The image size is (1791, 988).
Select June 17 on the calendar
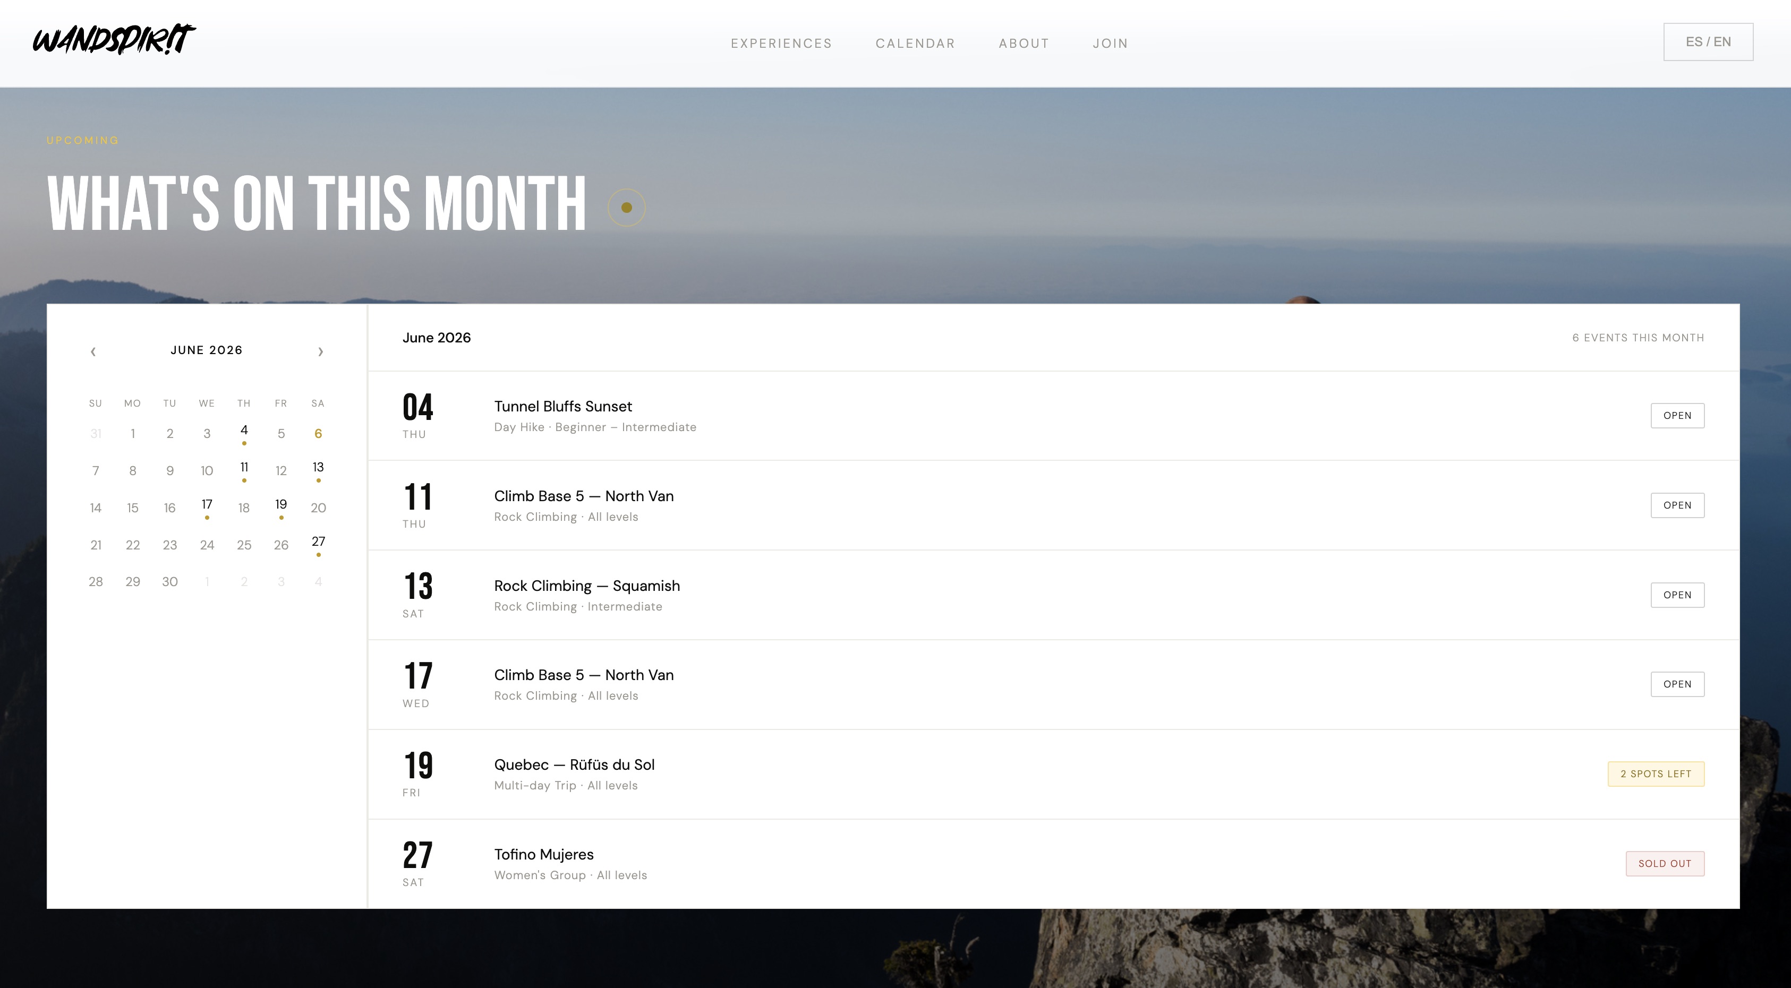[207, 508]
